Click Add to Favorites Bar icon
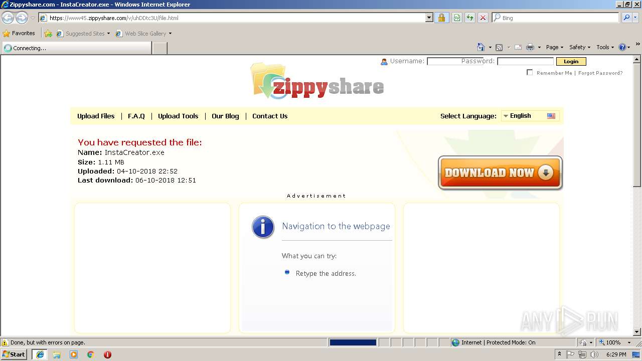The image size is (642, 361). (48, 34)
